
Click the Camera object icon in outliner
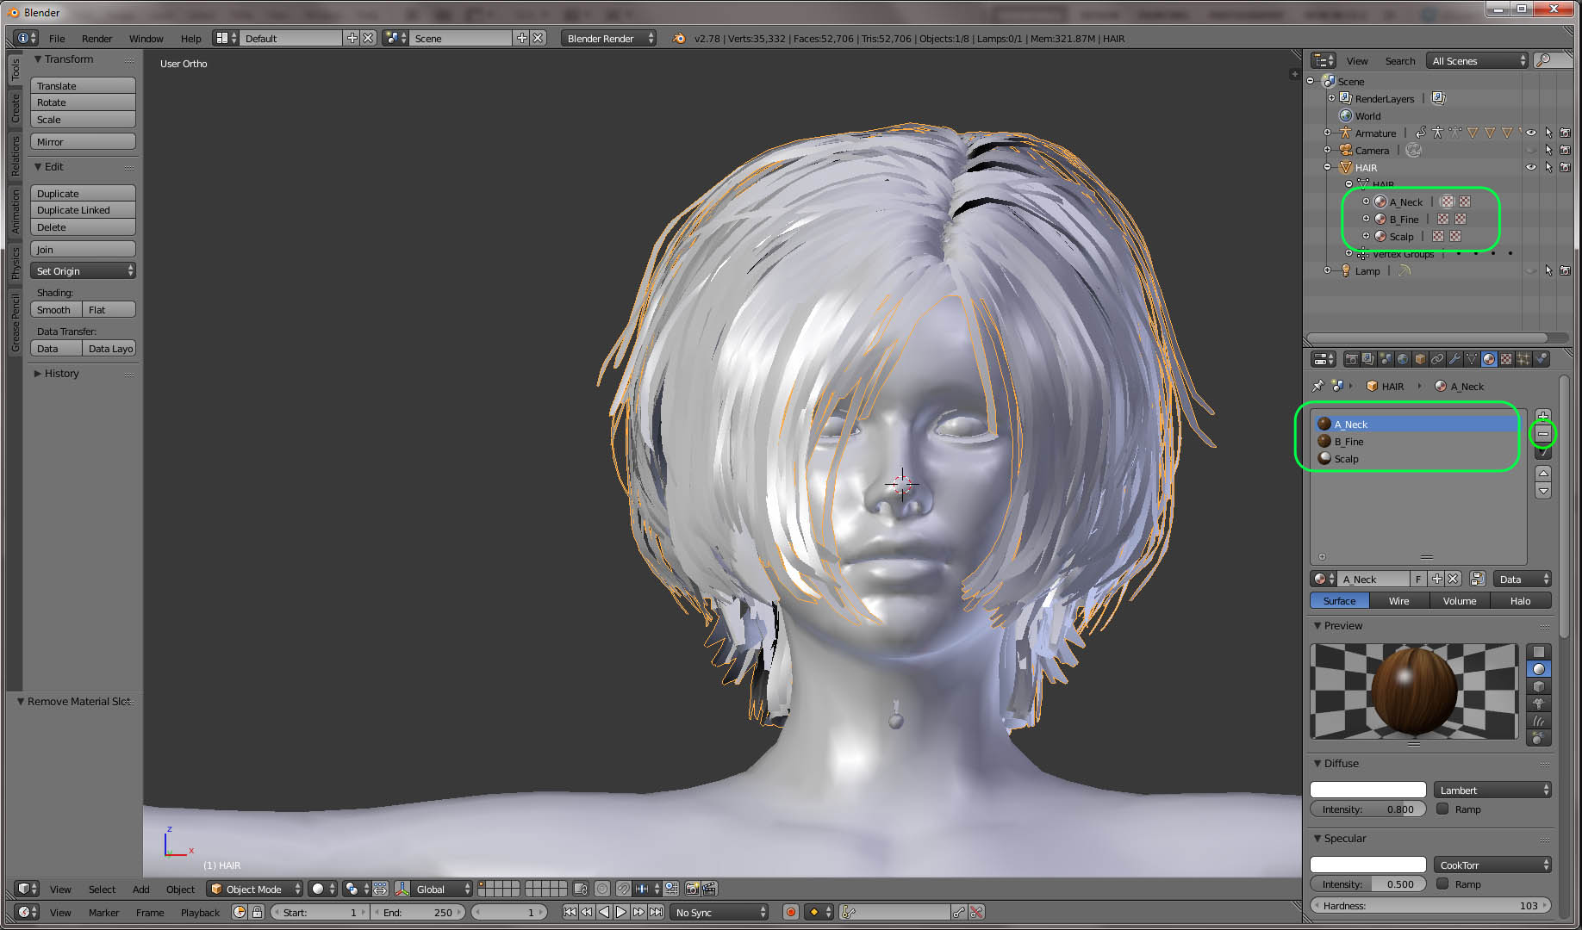(1346, 150)
